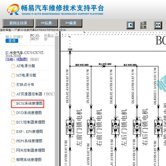The width and height of the screenshot is (166, 166).
Task: Click the PC.33-29255 text
Action: [x=35, y=37]
